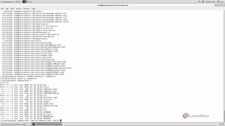Click the VERSION file name
225x126 pixels.
click(47, 118)
